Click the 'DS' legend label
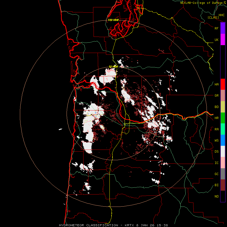This screenshot has width=227, height=227. [217, 152]
